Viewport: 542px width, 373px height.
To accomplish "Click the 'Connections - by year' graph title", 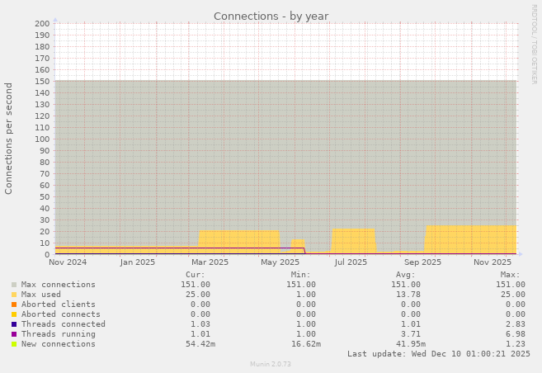I will coord(271,16).
